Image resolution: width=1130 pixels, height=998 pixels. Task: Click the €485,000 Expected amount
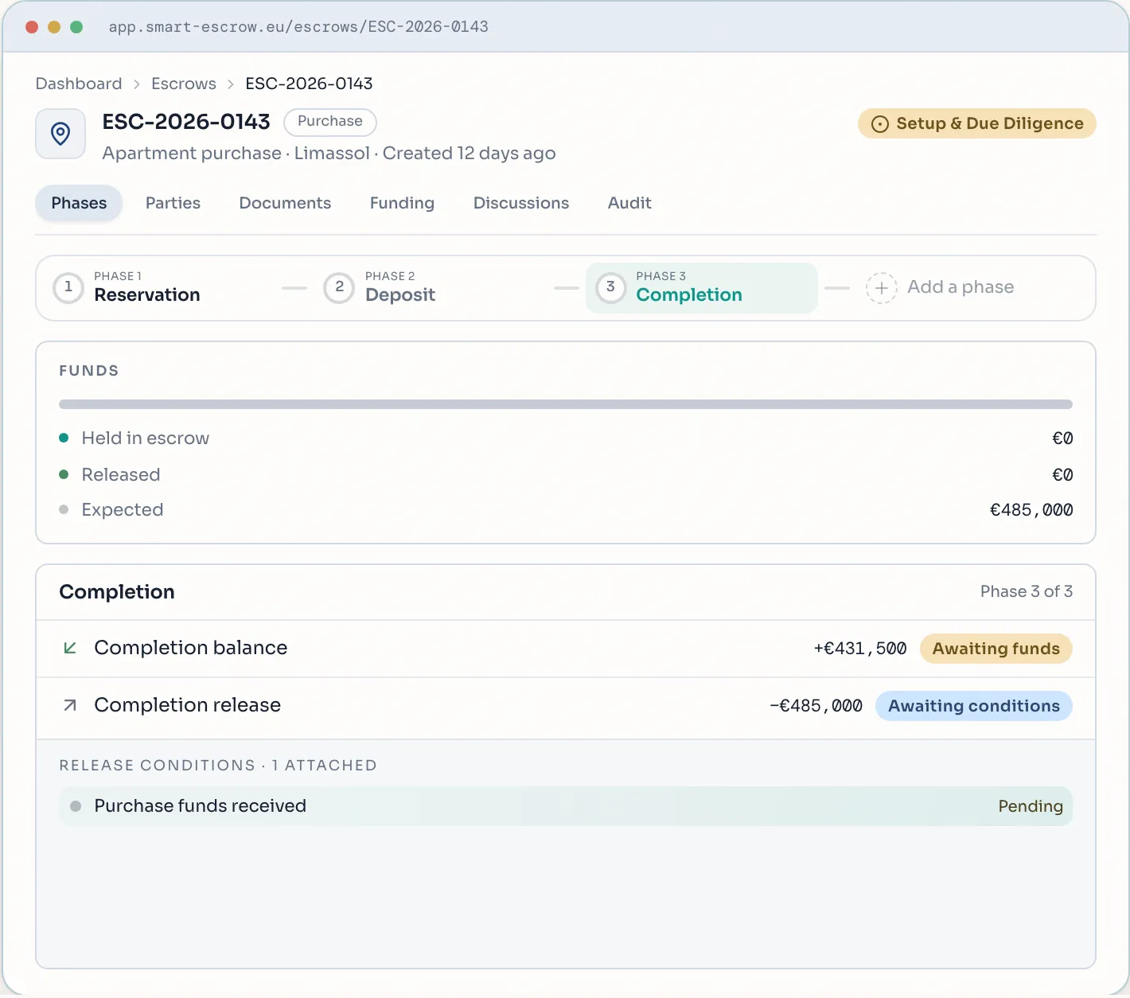point(1031,509)
